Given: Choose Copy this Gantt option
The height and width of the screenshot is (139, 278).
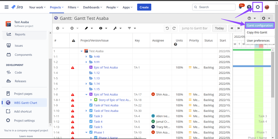Looking at the screenshot, I should 257,32.
